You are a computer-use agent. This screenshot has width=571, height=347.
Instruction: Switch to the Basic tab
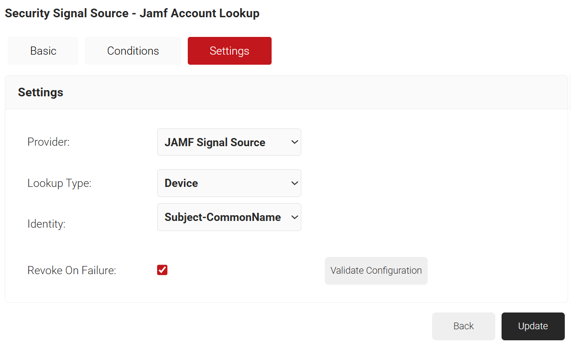(43, 51)
